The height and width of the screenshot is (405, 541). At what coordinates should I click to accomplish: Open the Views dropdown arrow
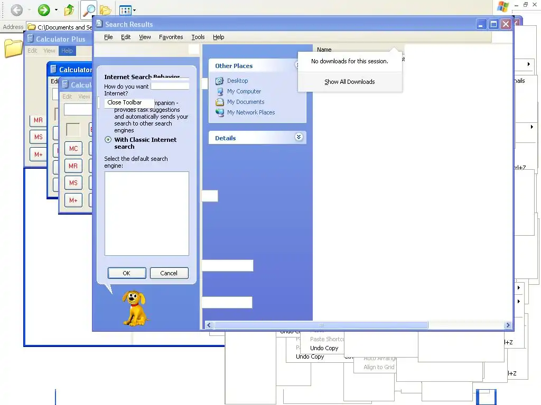coord(135,11)
